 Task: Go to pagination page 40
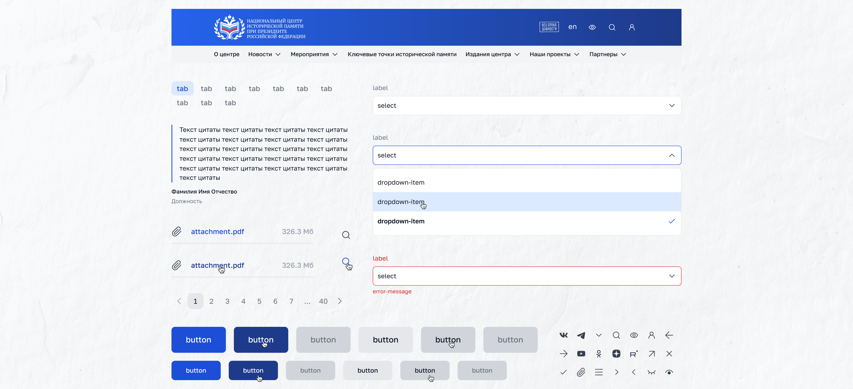[x=323, y=301]
